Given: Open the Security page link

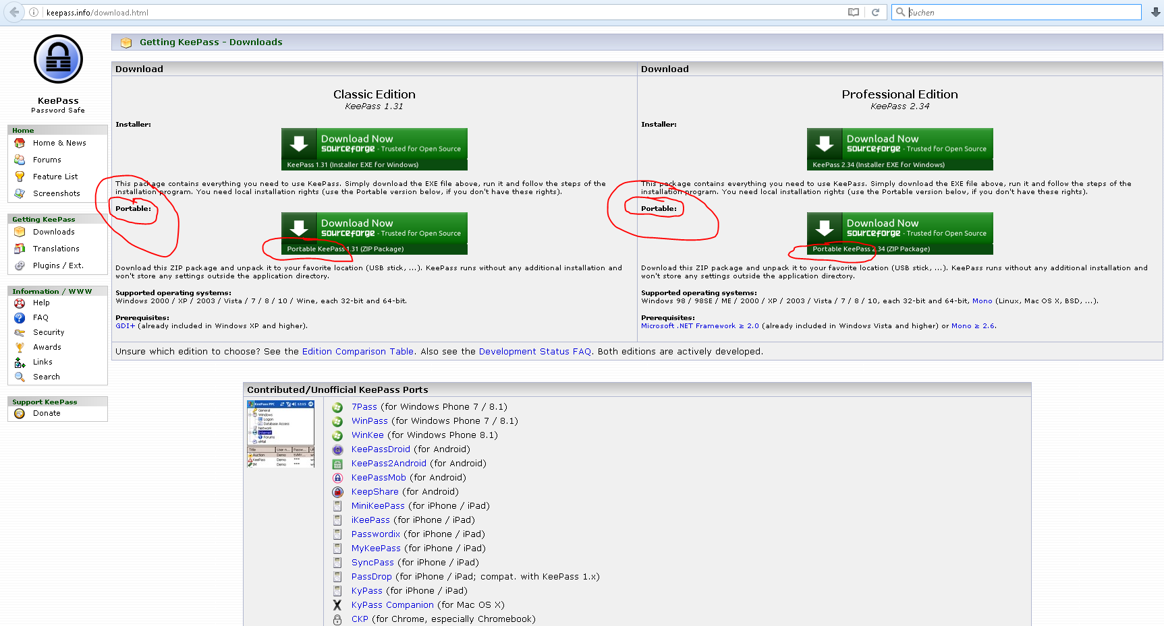Looking at the screenshot, I should point(49,332).
